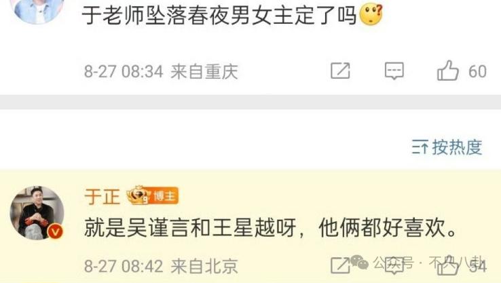Open 于正's profile via the username
Screen dimensions: 501x283
[103, 196]
